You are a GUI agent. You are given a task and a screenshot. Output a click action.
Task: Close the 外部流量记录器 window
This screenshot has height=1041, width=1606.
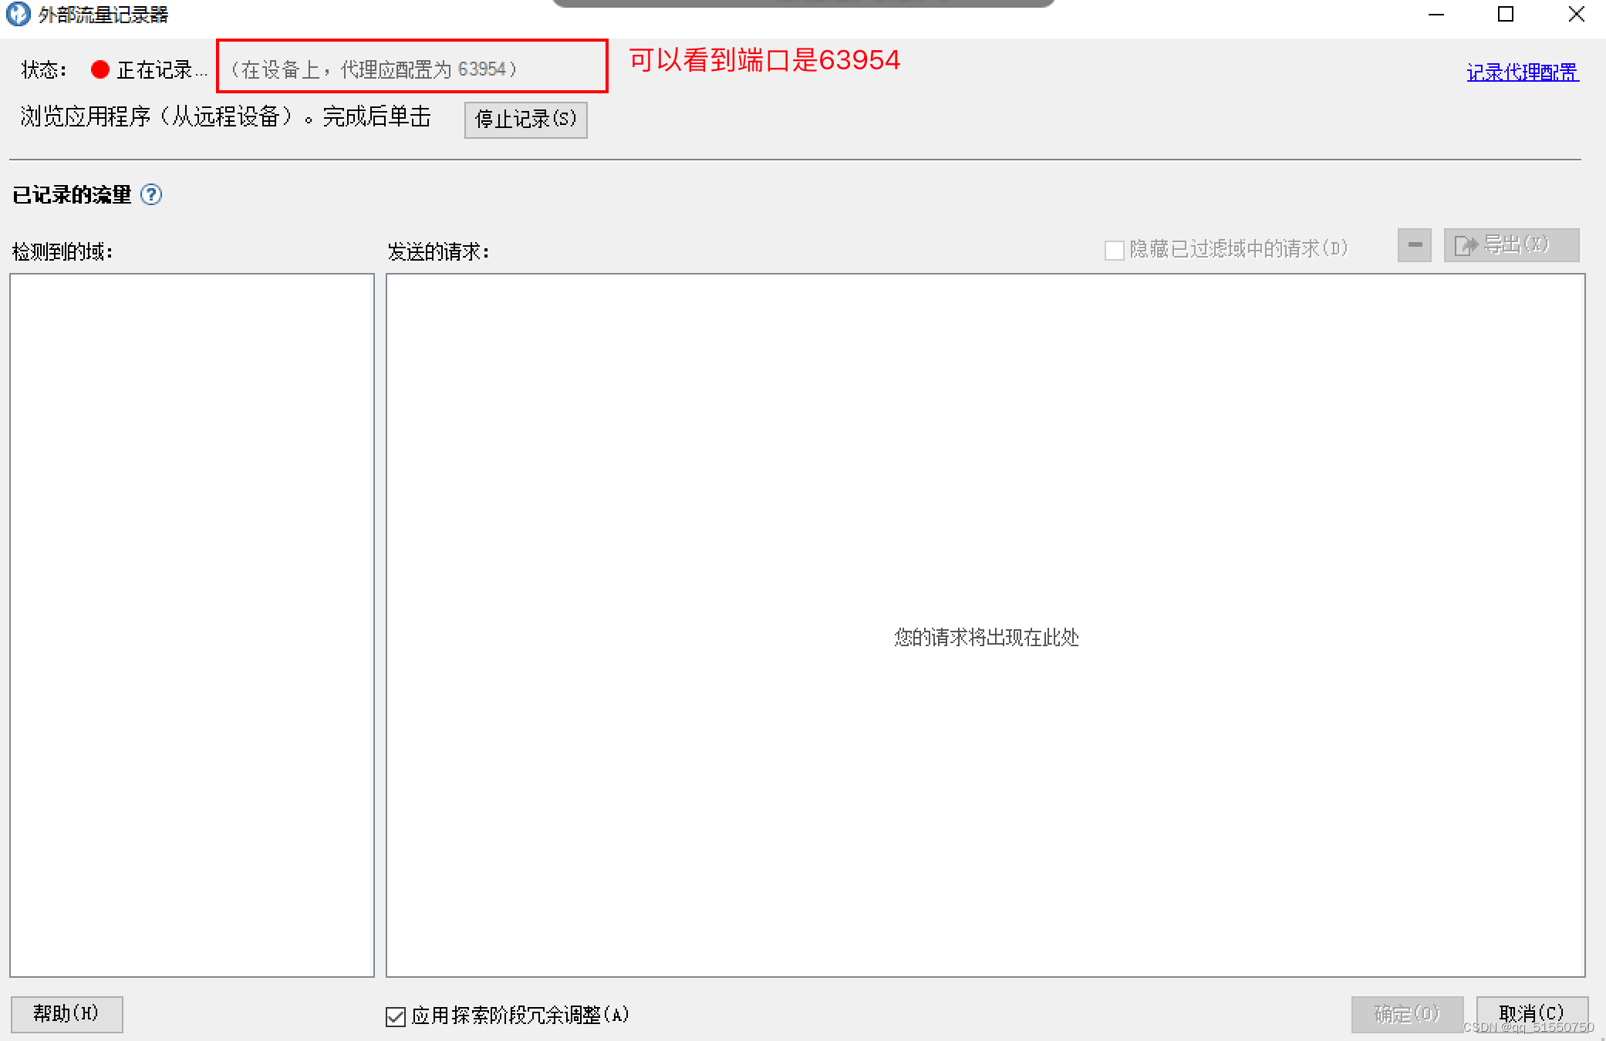coord(1576,14)
